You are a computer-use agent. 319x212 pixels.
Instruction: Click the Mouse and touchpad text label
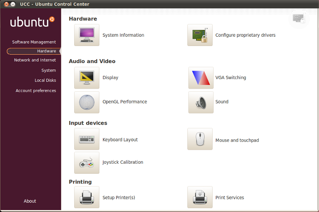coord(237,140)
